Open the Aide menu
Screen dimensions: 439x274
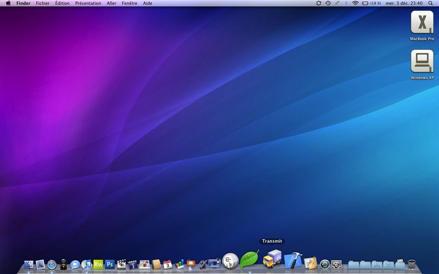148,3
